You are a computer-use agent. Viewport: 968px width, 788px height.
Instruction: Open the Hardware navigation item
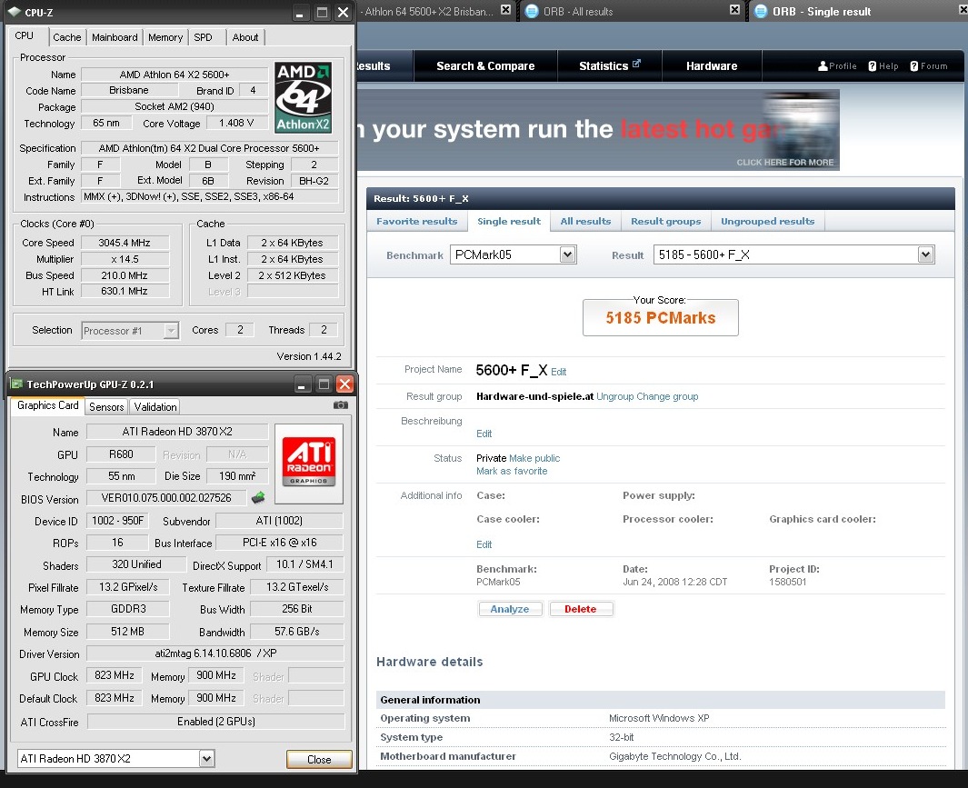712,65
